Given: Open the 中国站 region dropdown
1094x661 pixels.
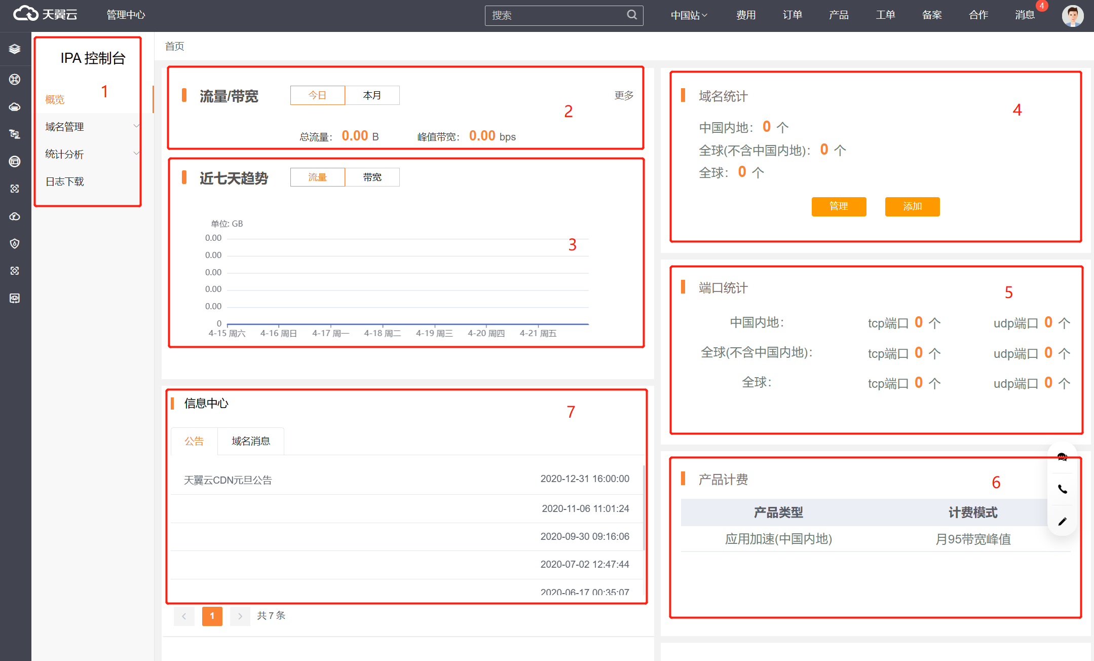Looking at the screenshot, I should [689, 15].
